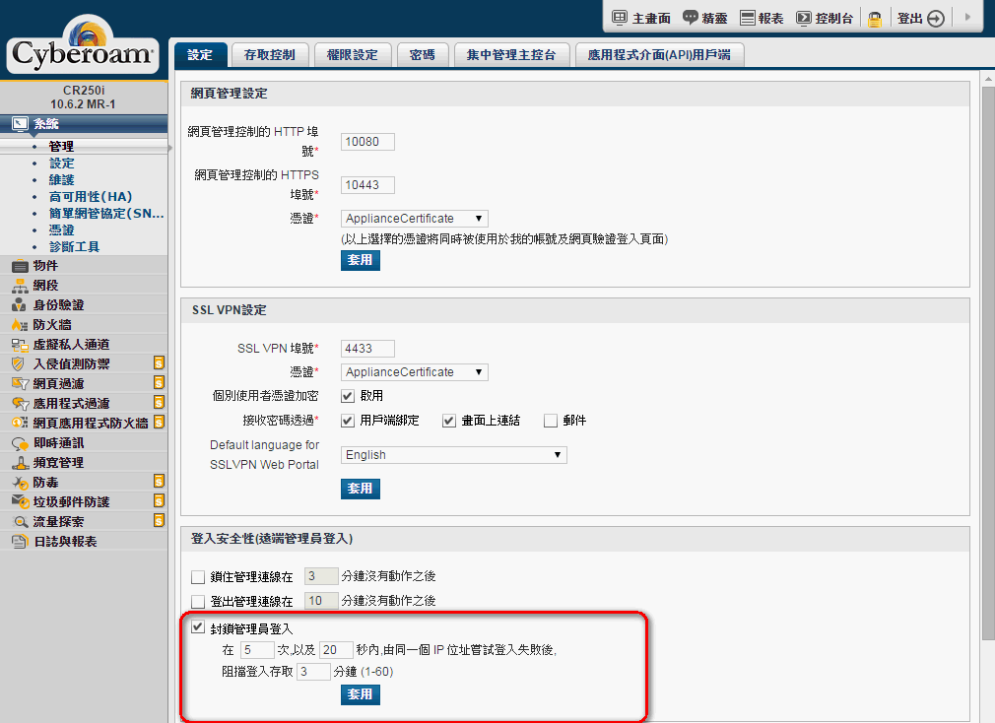Click the small arrow at top bar end
Image resolution: width=995 pixels, height=723 pixels.
(x=967, y=17)
